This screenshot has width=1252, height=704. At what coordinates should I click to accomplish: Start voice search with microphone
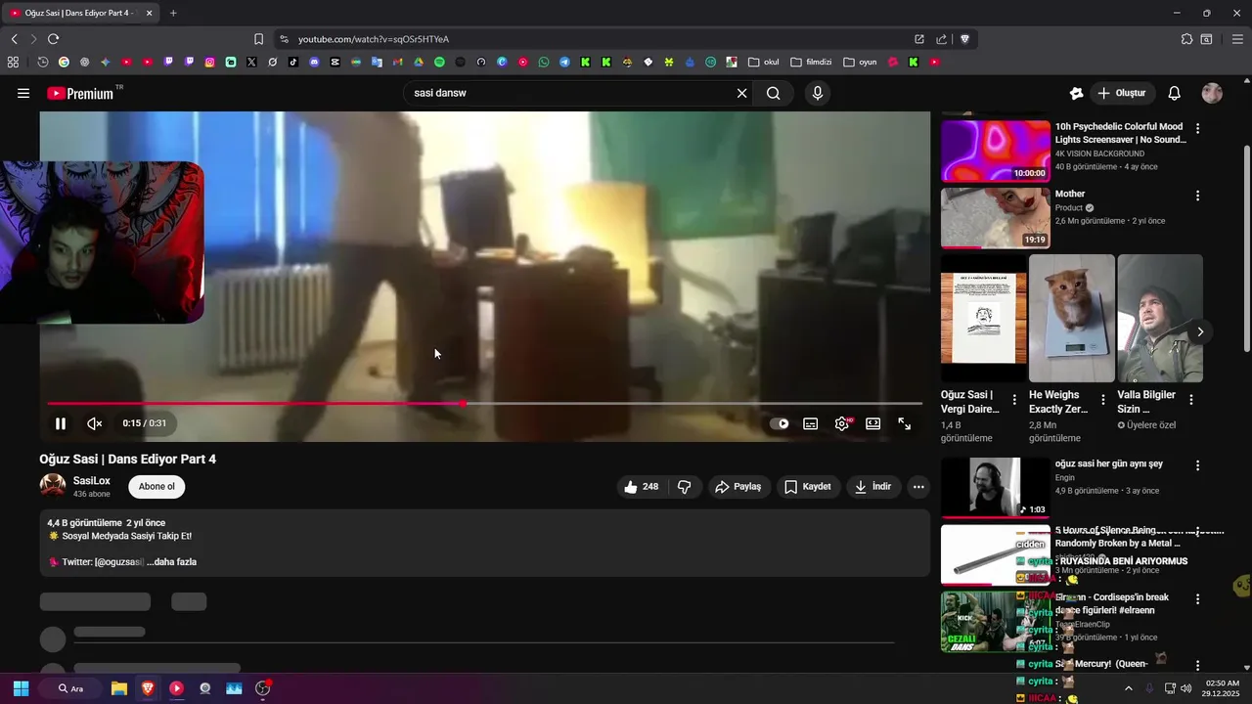tap(818, 93)
